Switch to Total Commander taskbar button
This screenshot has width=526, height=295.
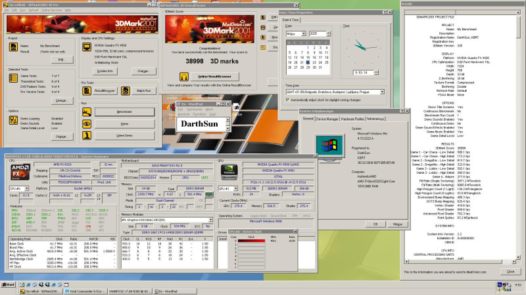86,292
